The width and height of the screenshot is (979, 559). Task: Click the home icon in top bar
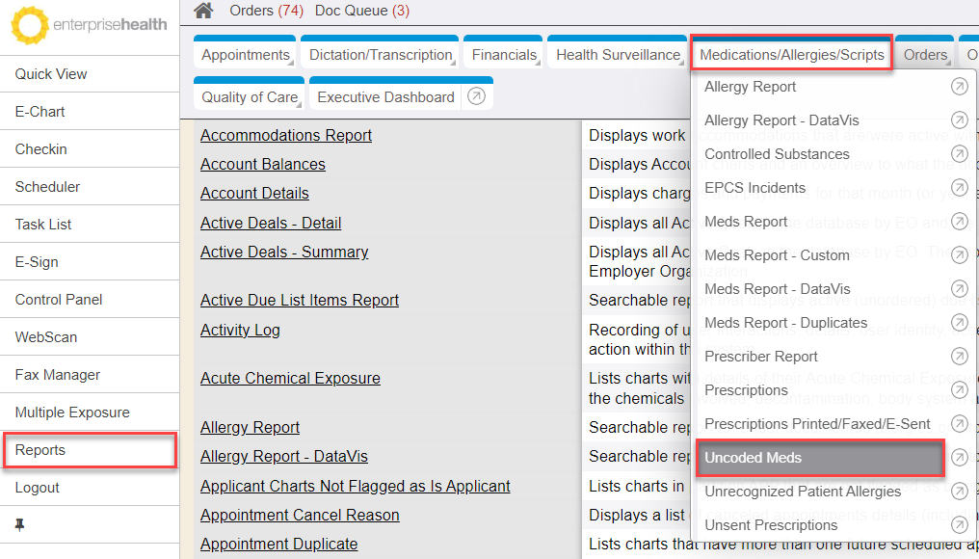[203, 11]
